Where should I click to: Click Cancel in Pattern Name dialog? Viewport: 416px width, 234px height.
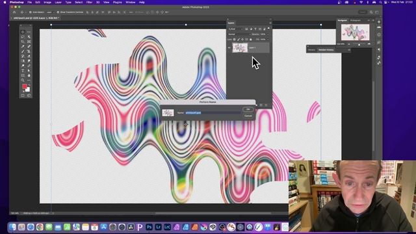click(248, 116)
